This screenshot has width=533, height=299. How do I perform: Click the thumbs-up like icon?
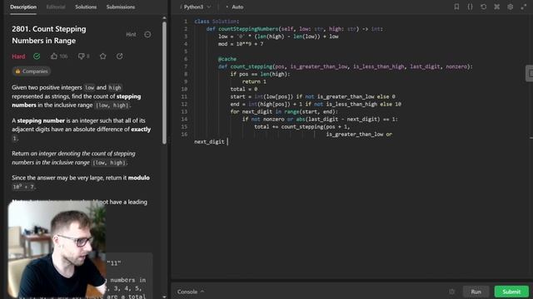[x=54, y=56]
